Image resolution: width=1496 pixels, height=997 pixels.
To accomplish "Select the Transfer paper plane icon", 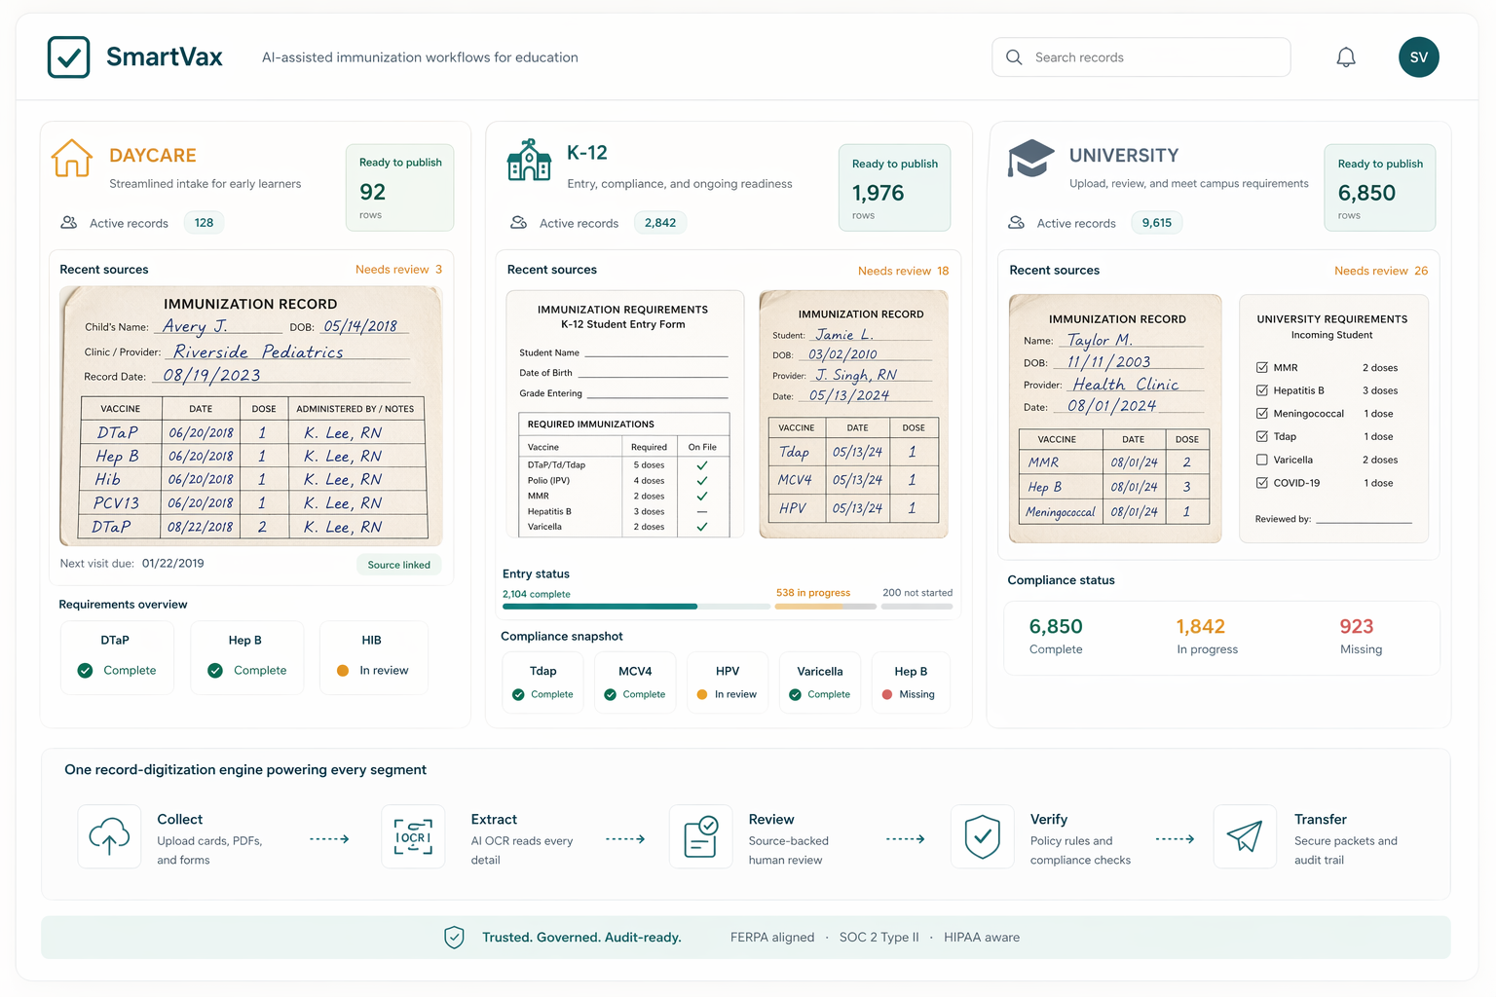I will click(x=1245, y=836).
